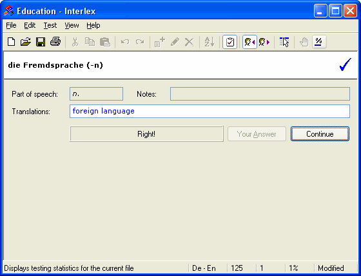
Task: Click the Redo arrow icon
Action: tap(140, 42)
